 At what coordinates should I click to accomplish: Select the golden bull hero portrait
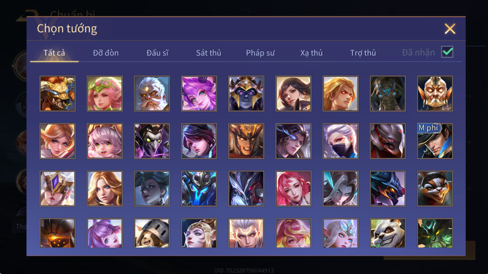tap(57, 94)
